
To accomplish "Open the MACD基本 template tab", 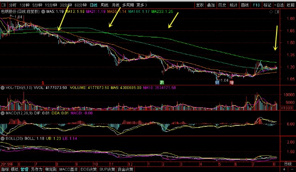I will coord(68,169).
